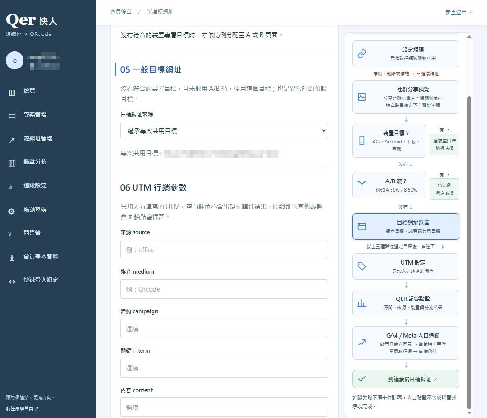Click the 媒介 medium input field

224,289
